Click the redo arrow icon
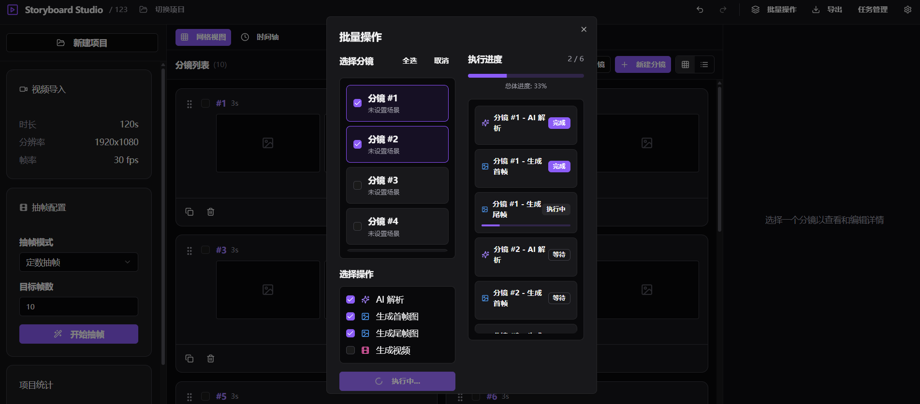The width and height of the screenshot is (920, 404). [723, 10]
